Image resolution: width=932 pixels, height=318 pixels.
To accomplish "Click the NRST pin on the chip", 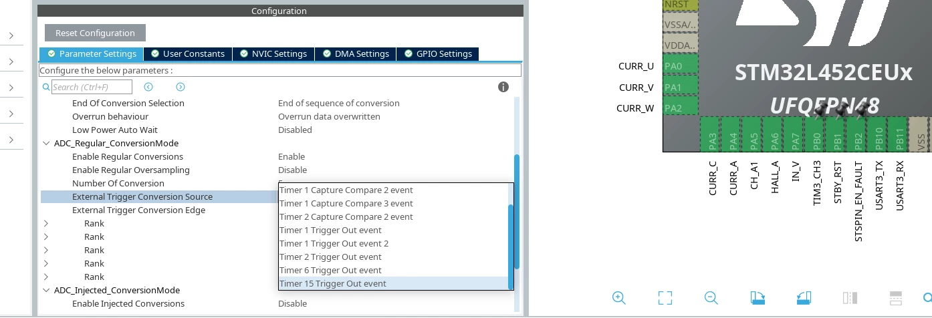I will pos(680,5).
